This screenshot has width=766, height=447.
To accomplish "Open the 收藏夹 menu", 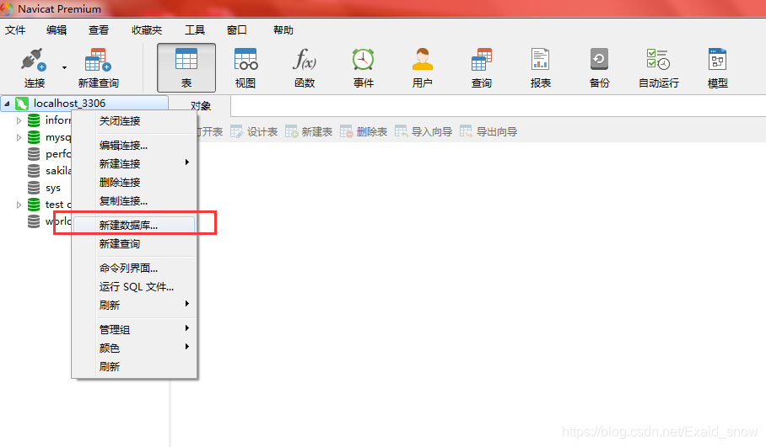I will point(147,30).
